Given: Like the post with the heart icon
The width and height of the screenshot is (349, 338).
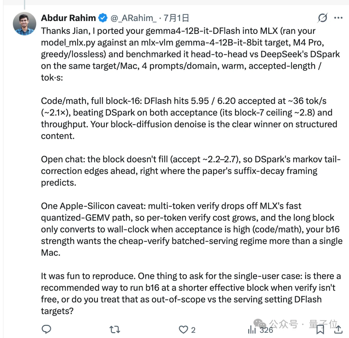Looking at the screenshot, I should pyautogui.click(x=184, y=330).
